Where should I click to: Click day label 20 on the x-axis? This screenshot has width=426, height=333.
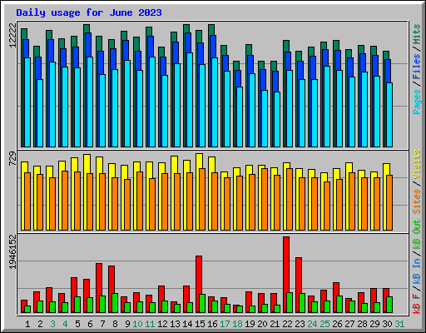pos(262,324)
